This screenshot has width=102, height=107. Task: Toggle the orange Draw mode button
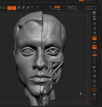[x=14, y=8]
